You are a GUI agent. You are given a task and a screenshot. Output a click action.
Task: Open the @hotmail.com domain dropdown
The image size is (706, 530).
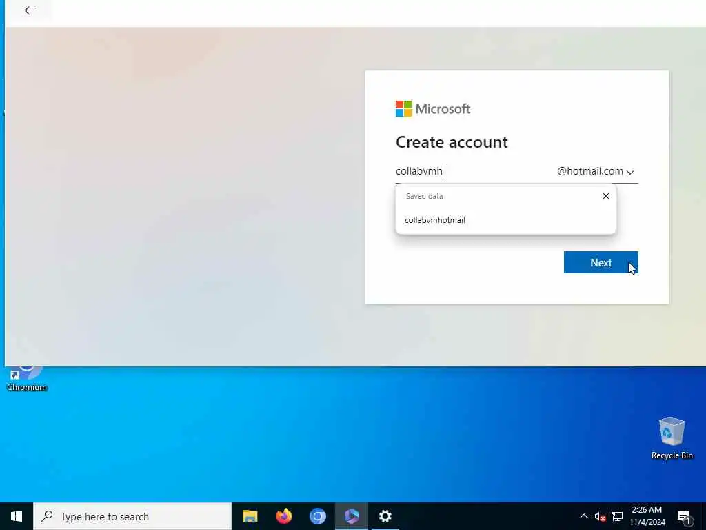click(x=595, y=171)
